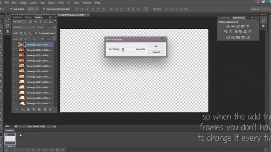Open the Image menu
The image size is (271, 152).
coord(23,3)
